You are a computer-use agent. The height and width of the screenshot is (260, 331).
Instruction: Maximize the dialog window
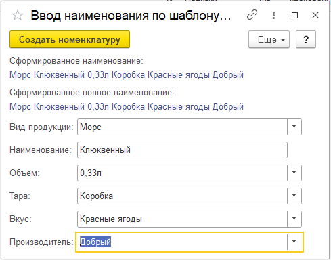[x=294, y=16]
